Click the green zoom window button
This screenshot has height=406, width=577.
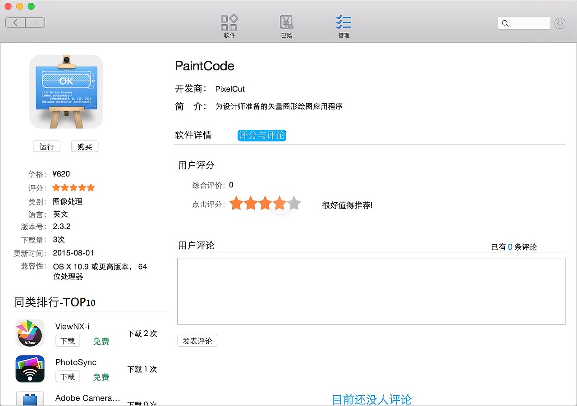click(x=31, y=6)
